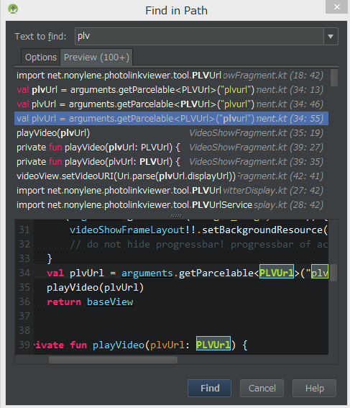The width and height of the screenshot is (350, 408).
Task: Select the Preview (100+) tab
Action: point(96,58)
